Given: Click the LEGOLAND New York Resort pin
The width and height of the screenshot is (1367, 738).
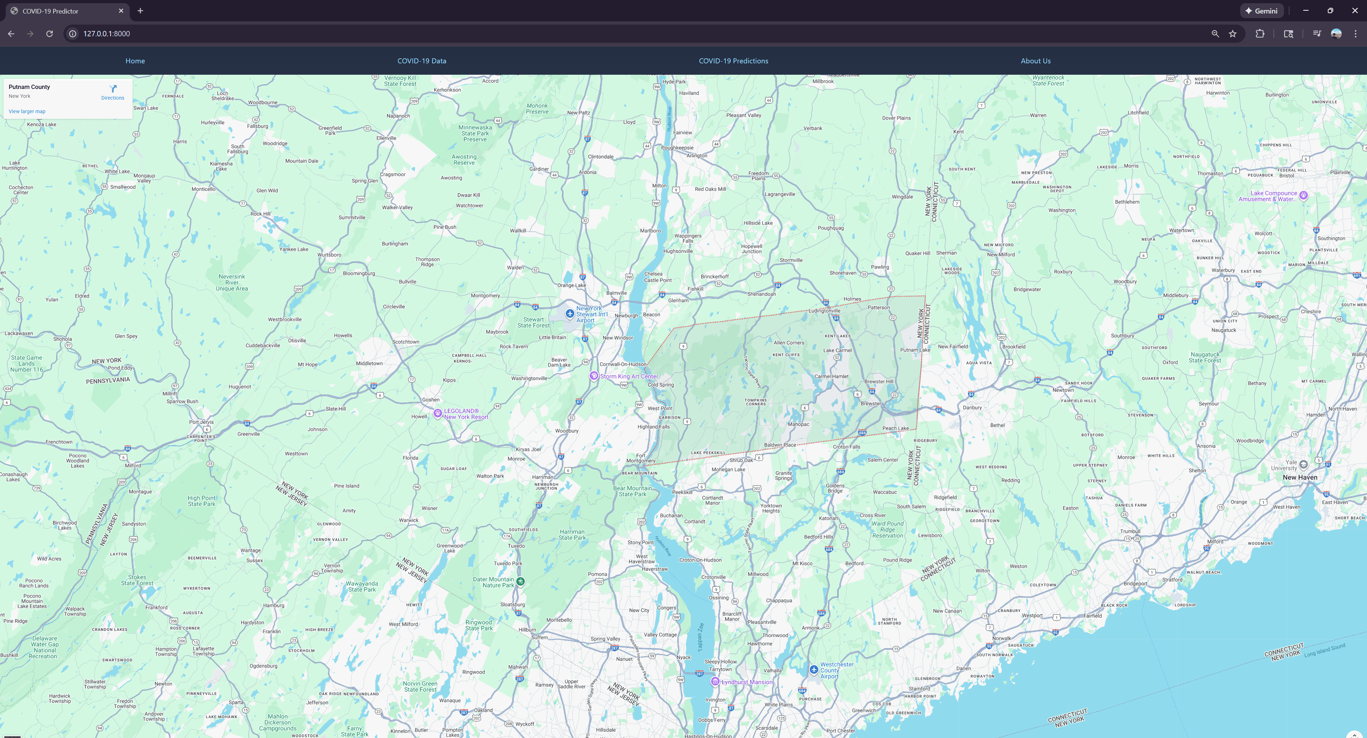Looking at the screenshot, I should [x=438, y=413].
